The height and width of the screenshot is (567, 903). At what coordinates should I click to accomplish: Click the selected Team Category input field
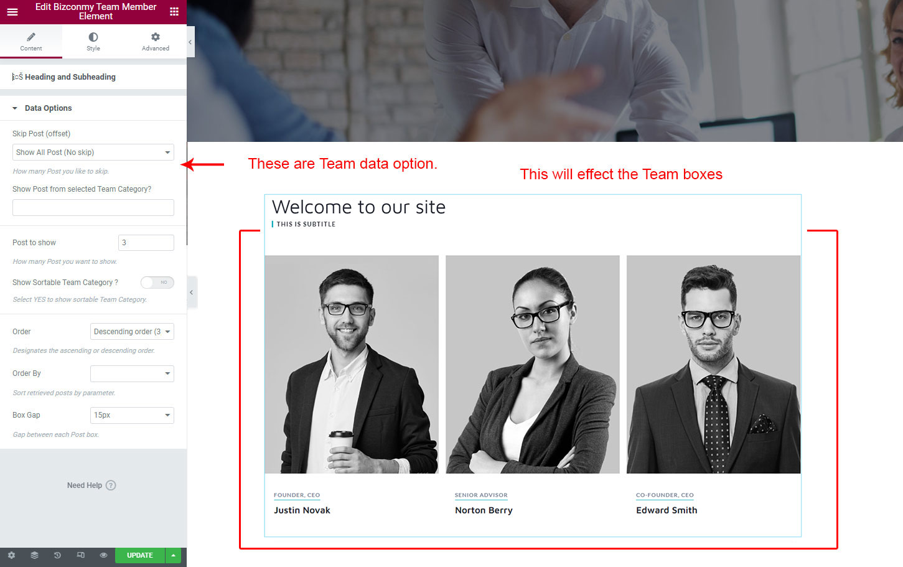pos(93,208)
